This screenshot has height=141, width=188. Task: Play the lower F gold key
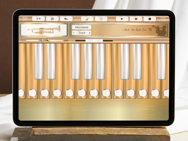[69, 88]
